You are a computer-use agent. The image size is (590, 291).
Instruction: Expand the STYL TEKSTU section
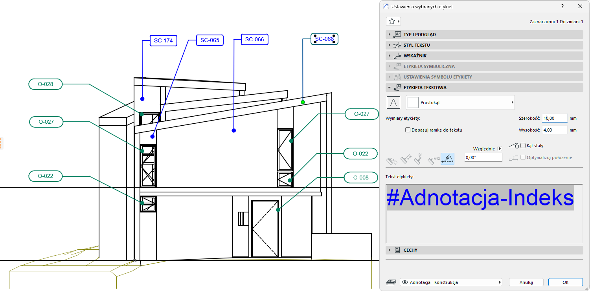484,45
